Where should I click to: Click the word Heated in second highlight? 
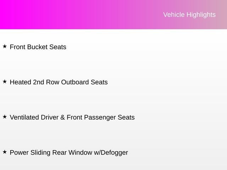click(x=21, y=82)
